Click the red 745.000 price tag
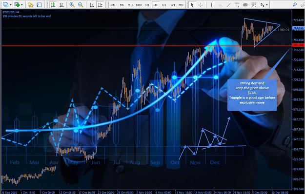305x194 pixels. coord(299,45)
